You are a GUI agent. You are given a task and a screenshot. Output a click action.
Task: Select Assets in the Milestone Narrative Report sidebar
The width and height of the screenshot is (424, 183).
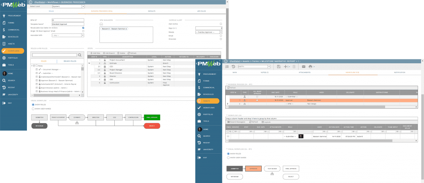208,101
